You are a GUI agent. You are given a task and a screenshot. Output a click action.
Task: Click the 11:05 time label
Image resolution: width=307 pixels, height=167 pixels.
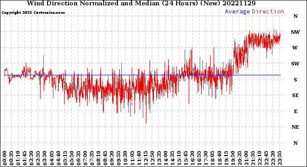[x=132, y=158]
